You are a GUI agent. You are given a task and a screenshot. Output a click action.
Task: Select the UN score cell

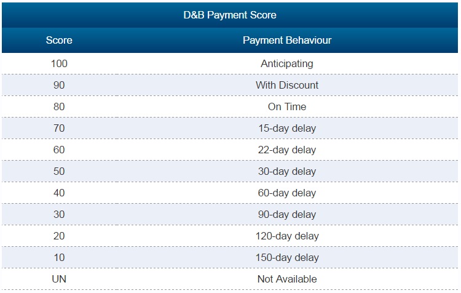pos(59,279)
